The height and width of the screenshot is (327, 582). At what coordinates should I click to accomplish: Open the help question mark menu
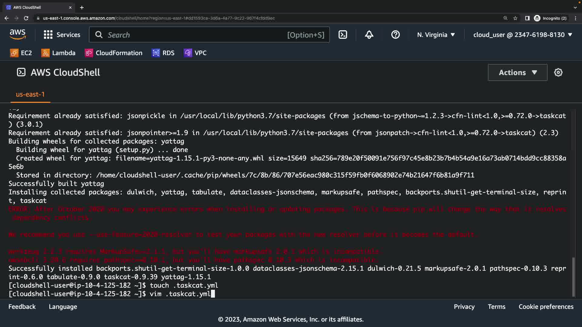[395, 35]
